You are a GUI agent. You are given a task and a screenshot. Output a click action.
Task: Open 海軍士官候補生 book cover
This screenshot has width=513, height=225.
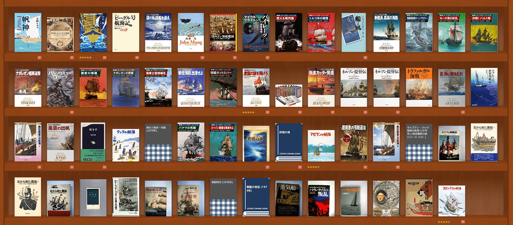point(158,87)
